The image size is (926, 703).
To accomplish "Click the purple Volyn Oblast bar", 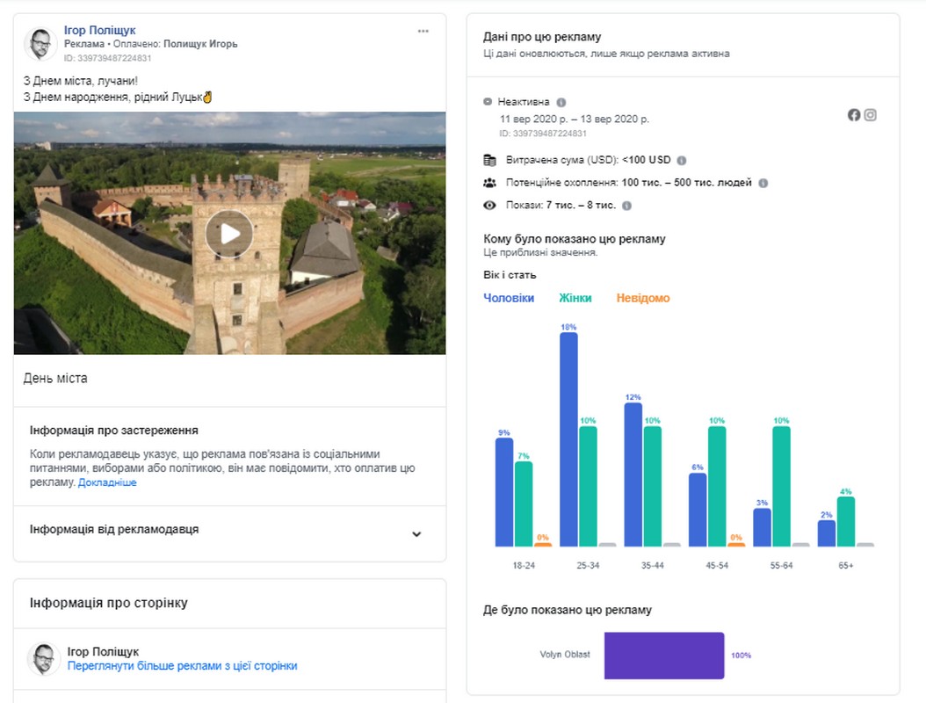I will tap(664, 656).
